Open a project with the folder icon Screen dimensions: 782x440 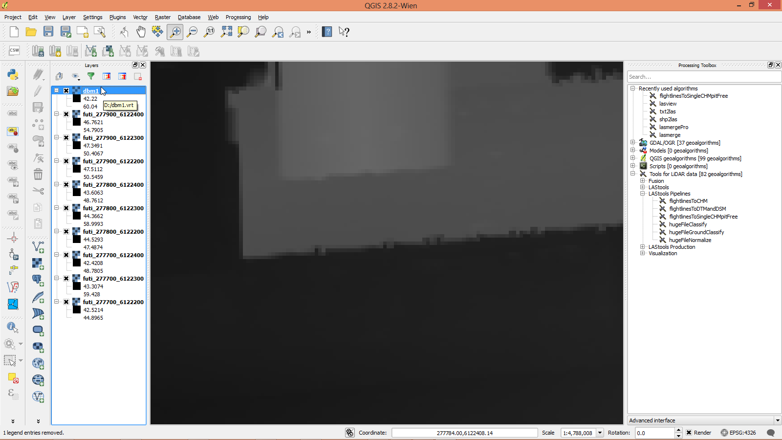pos(31,32)
